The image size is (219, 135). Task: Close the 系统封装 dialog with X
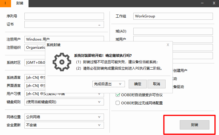tap(168, 45)
